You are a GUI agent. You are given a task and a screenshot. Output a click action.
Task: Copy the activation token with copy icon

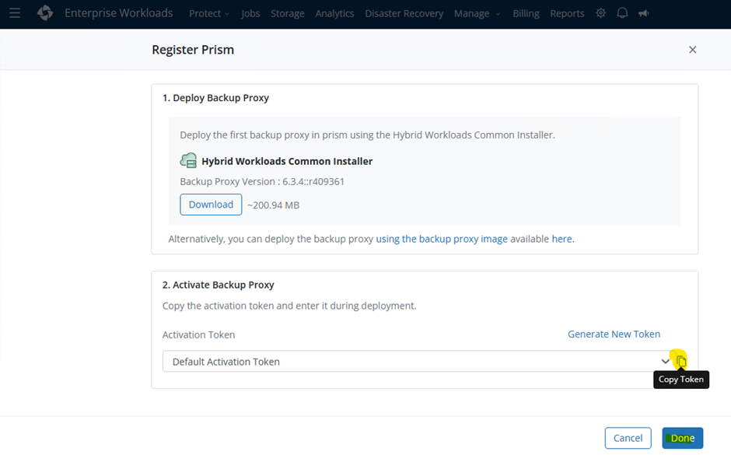681,361
